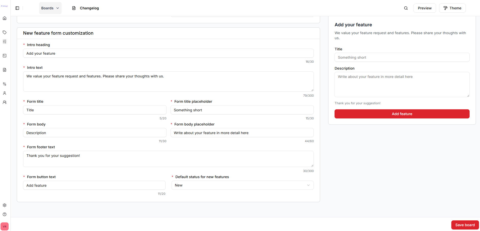
Task: Select the tags icon in the sidebar
Action: [x=5, y=32]
